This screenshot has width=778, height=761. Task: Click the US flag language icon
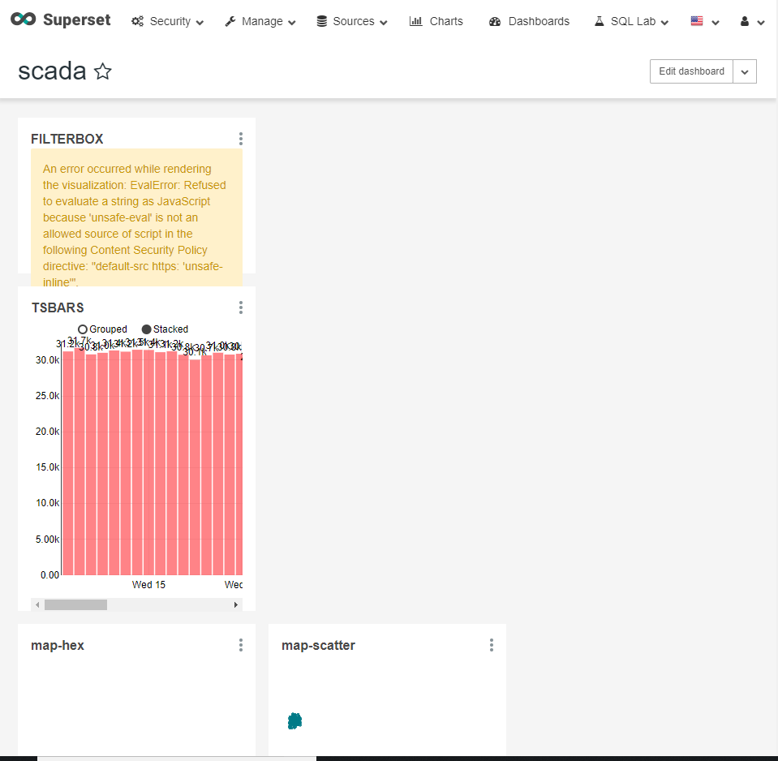(696, 21)
